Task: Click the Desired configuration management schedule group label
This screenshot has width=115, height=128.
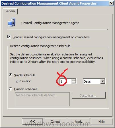Action: tap(40, 46)
